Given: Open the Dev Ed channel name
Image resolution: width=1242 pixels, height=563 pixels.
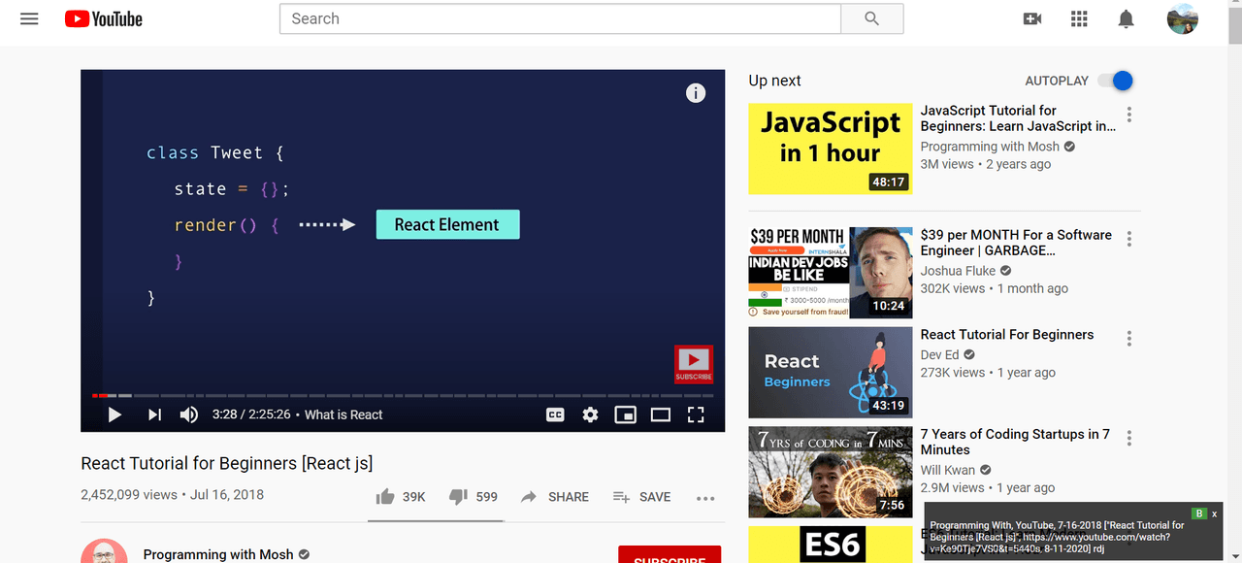Looking at the screenshot, I should click(939, 355).
